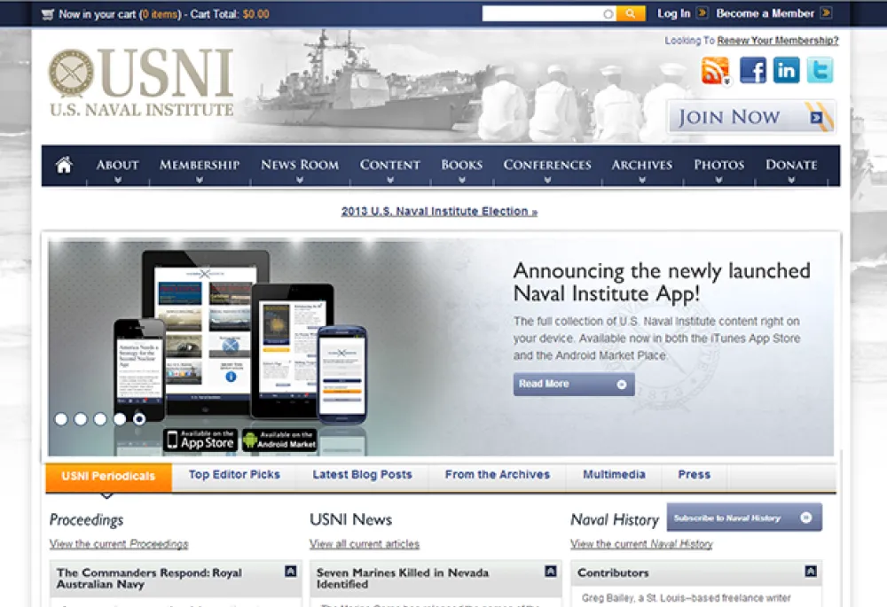The width and height of the screenshot is (887, 607).
Task: Open the RSS feed icon
Action: coord(716,71)
